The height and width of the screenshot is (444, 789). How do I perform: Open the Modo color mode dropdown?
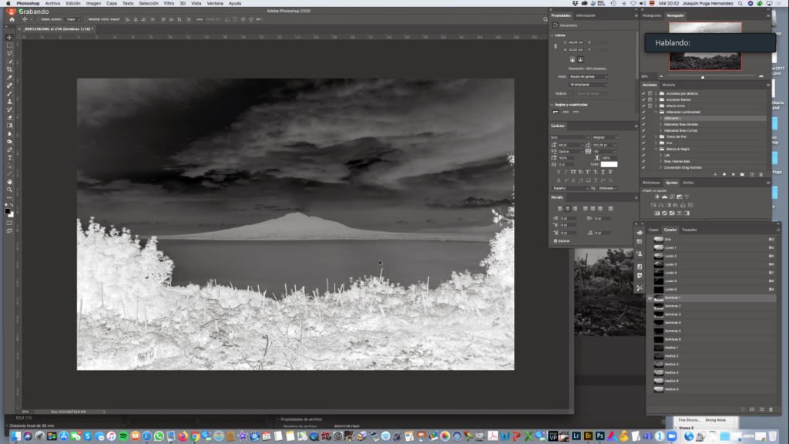[x=588, y=76]
